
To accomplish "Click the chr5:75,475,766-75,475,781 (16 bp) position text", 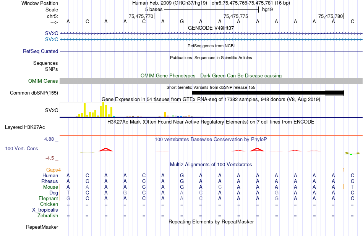I will pyautogui.click(x=251, y=3).
